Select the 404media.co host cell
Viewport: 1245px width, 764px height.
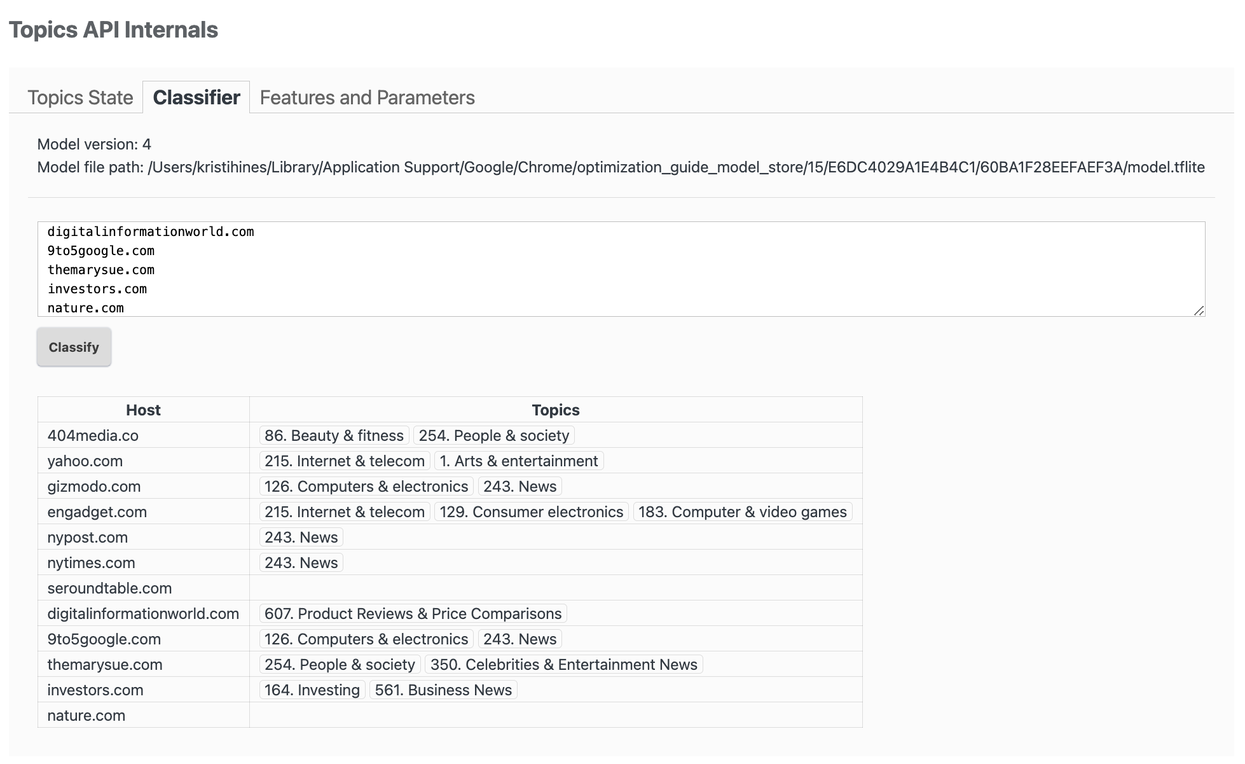point(143,435)
